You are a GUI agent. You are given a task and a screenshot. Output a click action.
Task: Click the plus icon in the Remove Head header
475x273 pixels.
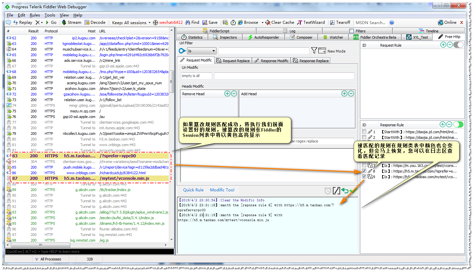[227, 94]
